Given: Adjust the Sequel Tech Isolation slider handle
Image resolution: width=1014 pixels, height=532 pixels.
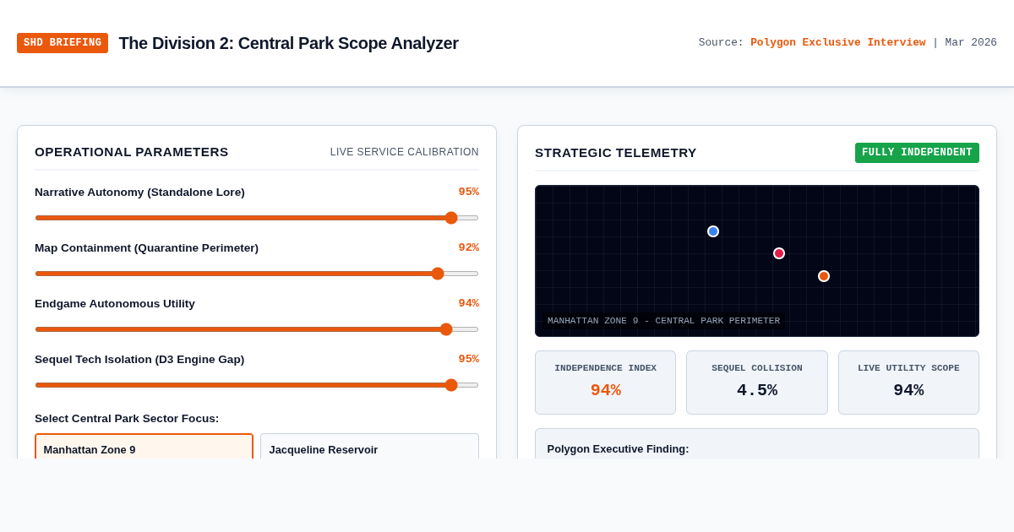Looking at the screenshot, I should point(451,385).
